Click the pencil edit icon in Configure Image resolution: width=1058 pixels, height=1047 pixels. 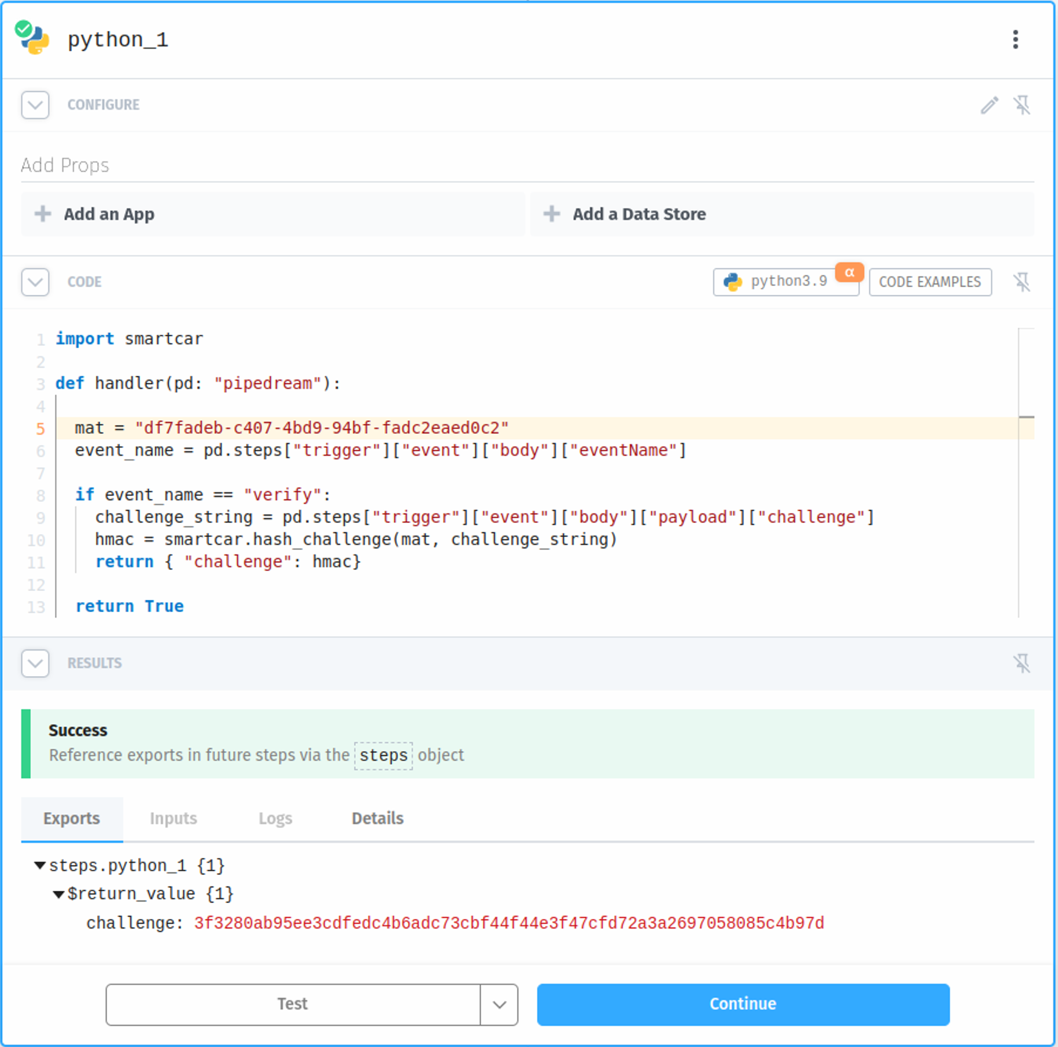pos(989,104)
